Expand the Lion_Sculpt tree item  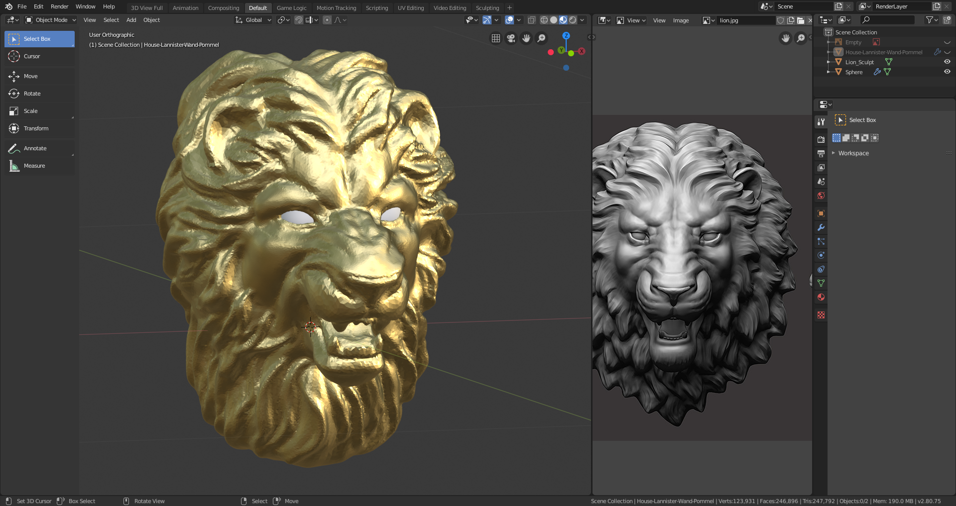click(x=829, y=62)
